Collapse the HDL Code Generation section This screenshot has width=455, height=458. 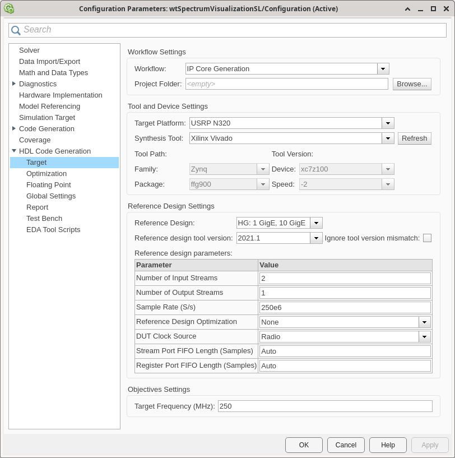(13, 151)
